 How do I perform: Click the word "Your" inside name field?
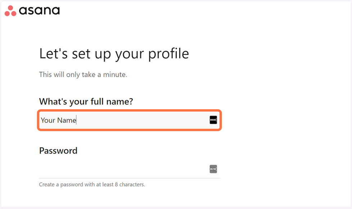48,120
